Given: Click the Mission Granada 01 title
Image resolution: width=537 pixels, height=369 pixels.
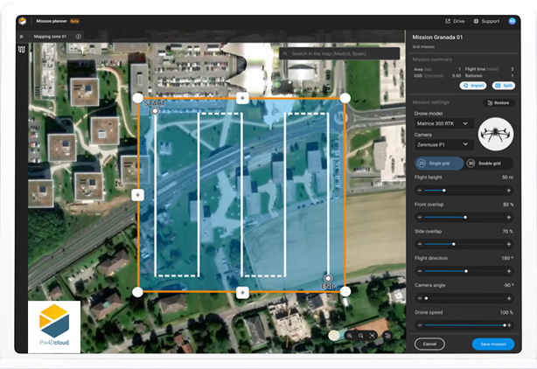Looking at the screenshot, I should click(x=437, y=38).
